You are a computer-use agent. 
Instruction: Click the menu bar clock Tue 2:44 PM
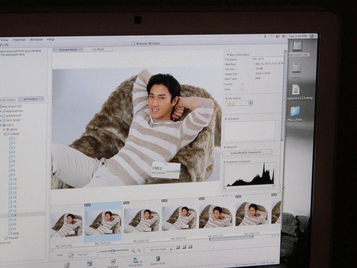pos(297,36)
